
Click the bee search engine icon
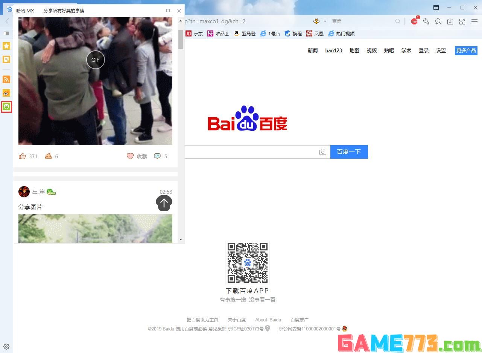(x=316, y=21)
